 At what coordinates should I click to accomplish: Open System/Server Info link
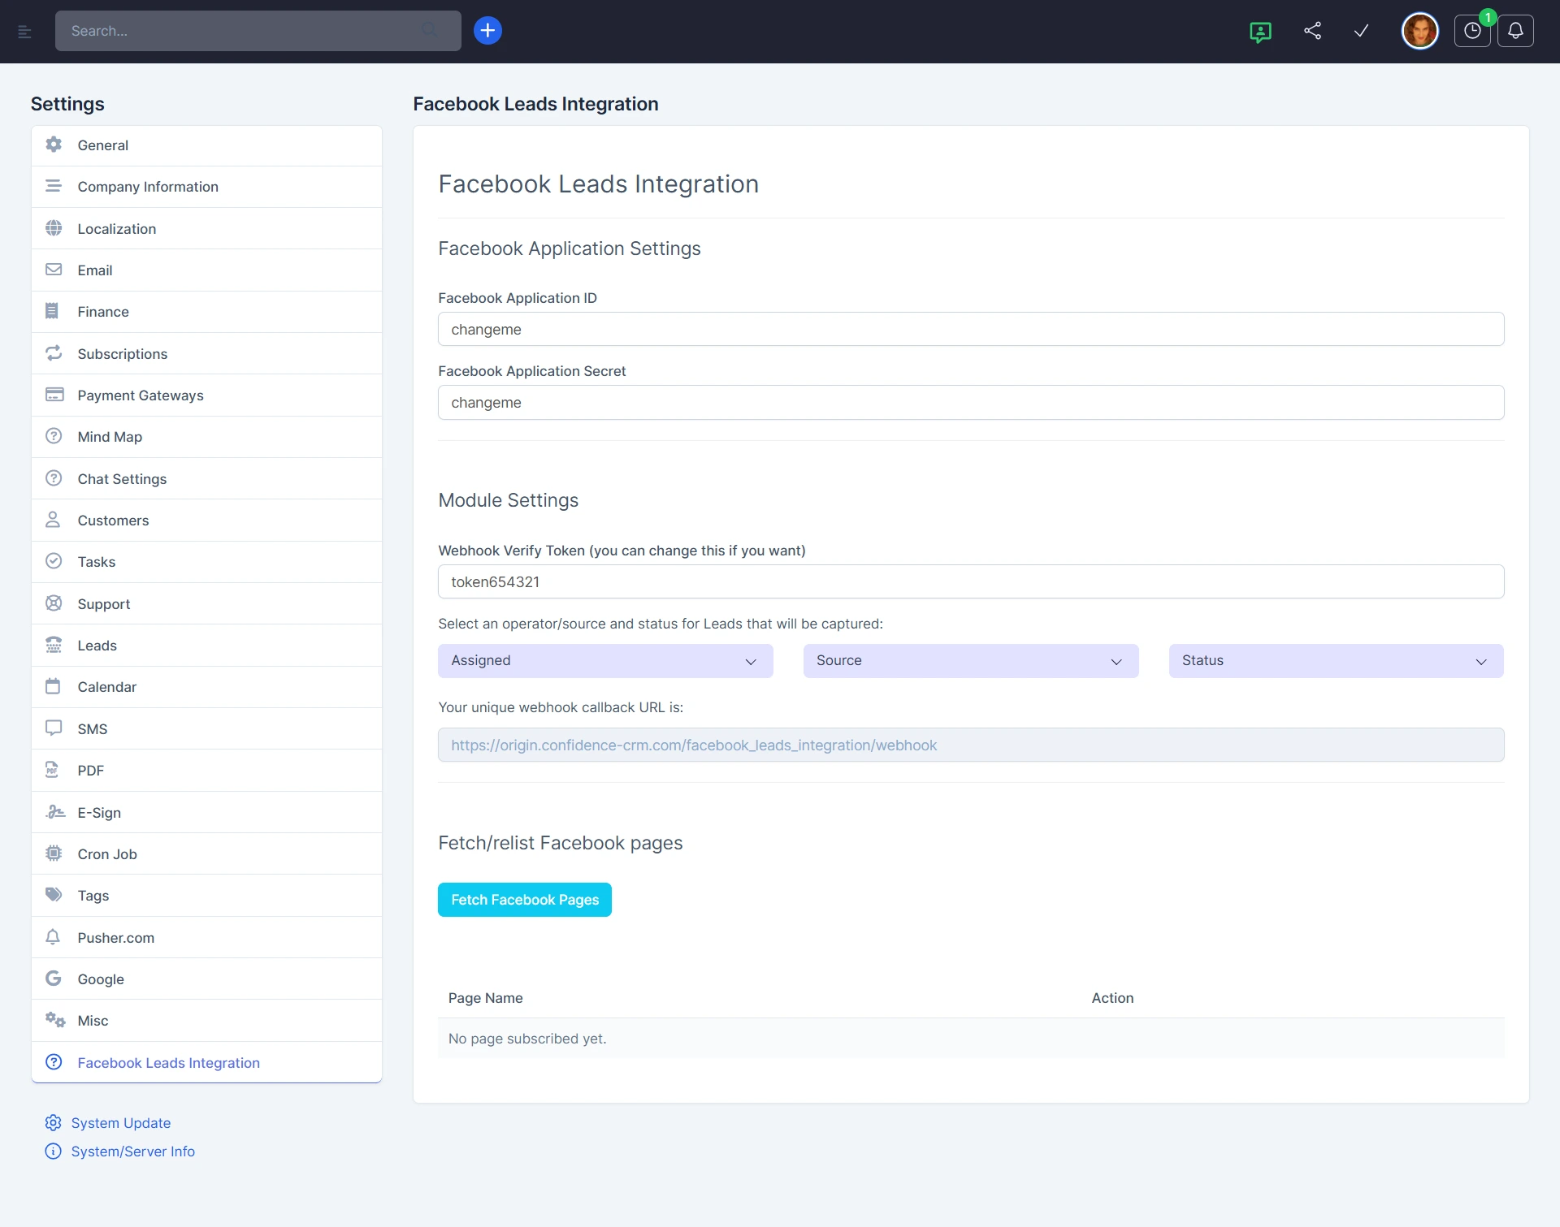click(133, 1151)
